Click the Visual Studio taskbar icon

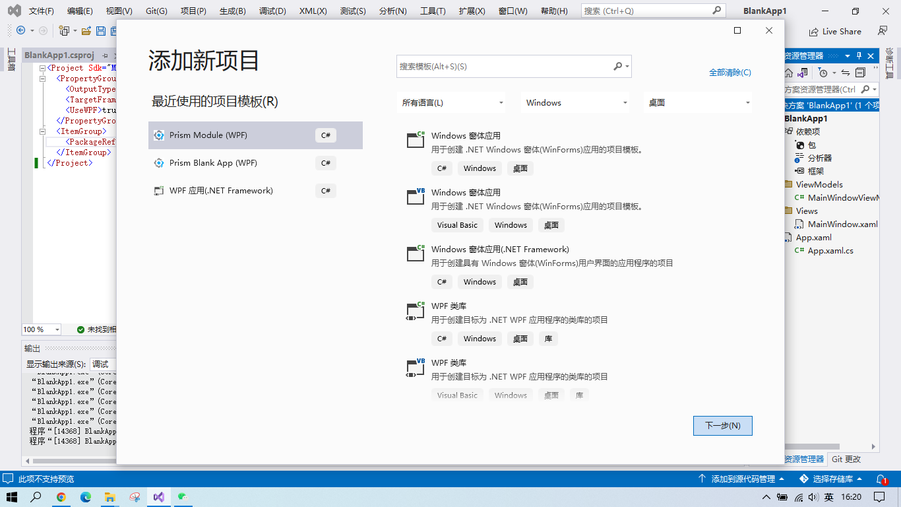coord(159,497)
